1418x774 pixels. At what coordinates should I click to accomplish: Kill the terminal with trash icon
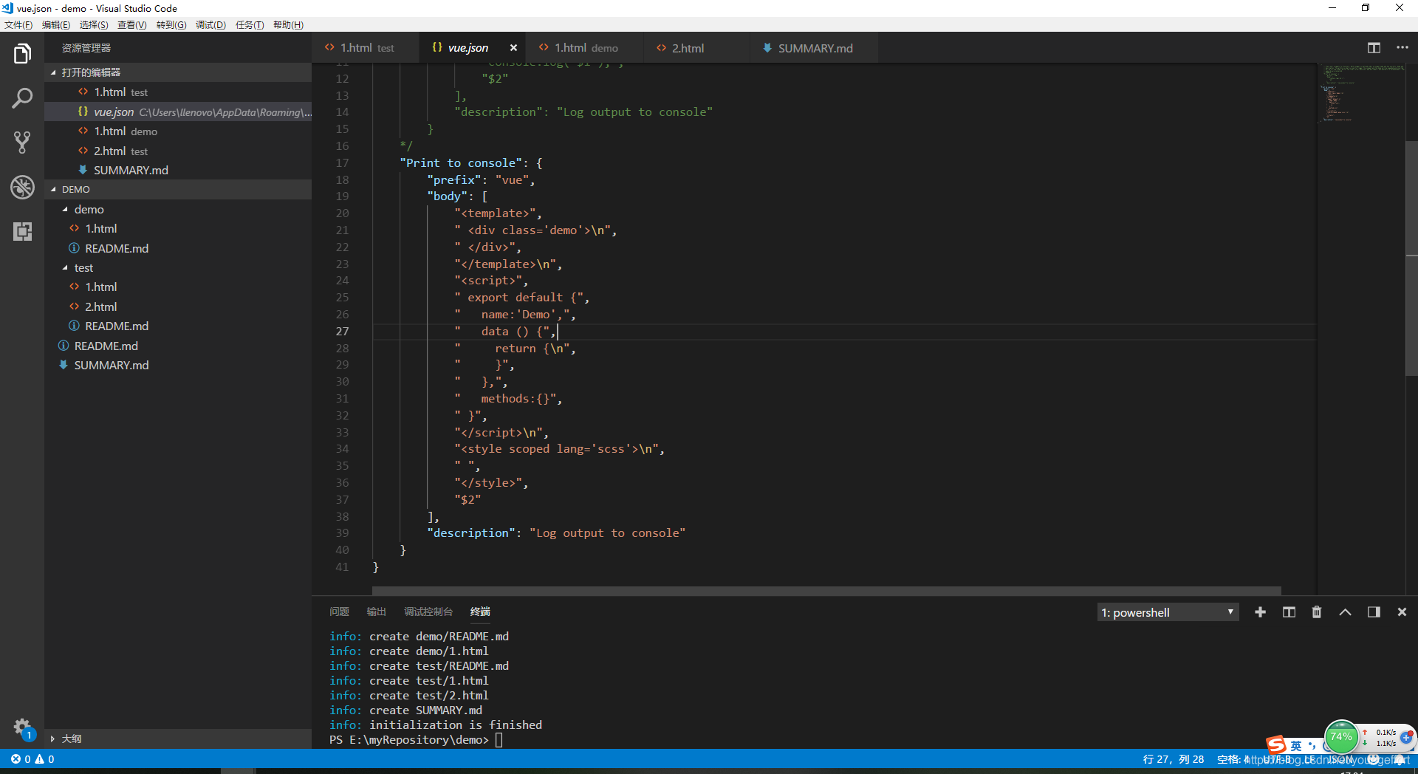point(1316,612)
